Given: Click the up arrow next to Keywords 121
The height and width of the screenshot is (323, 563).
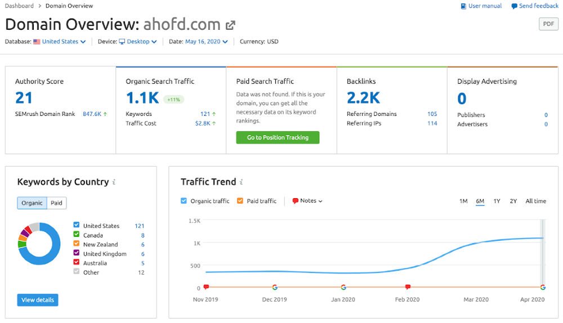Looking at the screenshot, I should [x=214, y=114].
